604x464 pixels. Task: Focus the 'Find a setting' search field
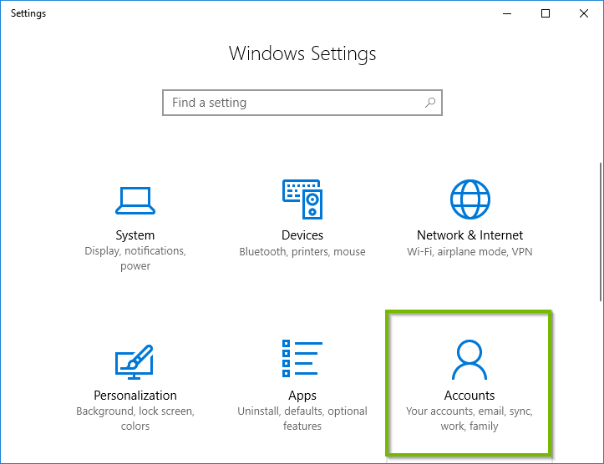point(292,103)
